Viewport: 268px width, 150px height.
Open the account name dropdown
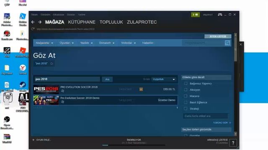click(208, 15)
